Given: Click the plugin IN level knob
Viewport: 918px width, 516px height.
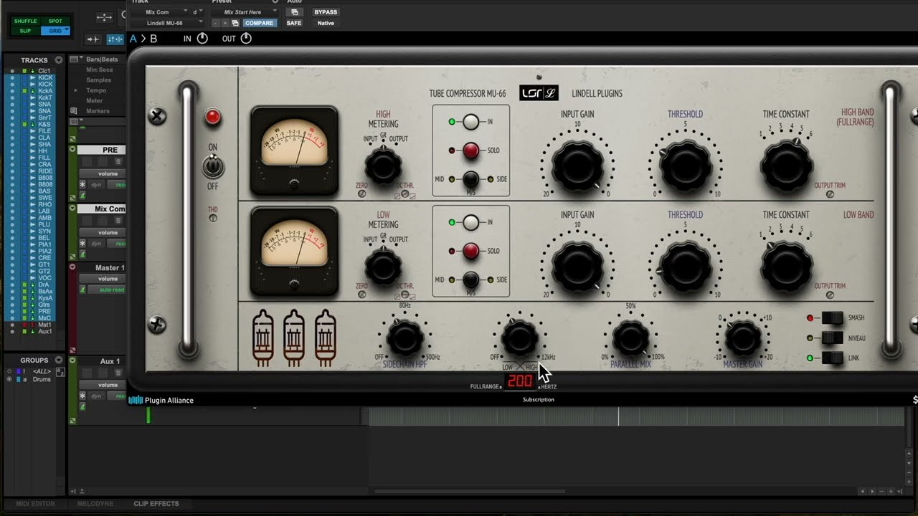Looking at the screenshot, I should coord(202,38).
